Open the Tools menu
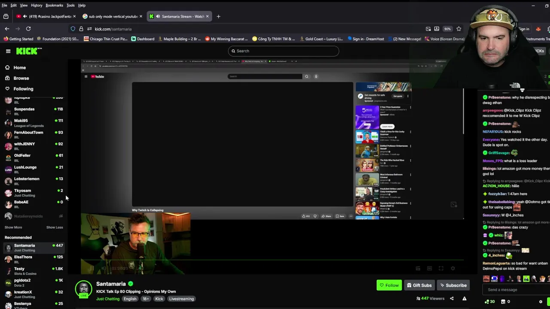 [x=70, y=5]
